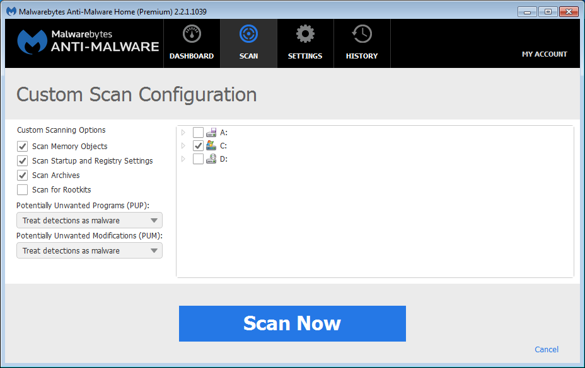Screen dimensions: 585x368
Task: Click the Malwarebytes title bar icon
Action: [11, 11]
